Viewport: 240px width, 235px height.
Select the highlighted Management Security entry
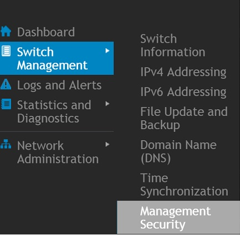coord(178,217)
